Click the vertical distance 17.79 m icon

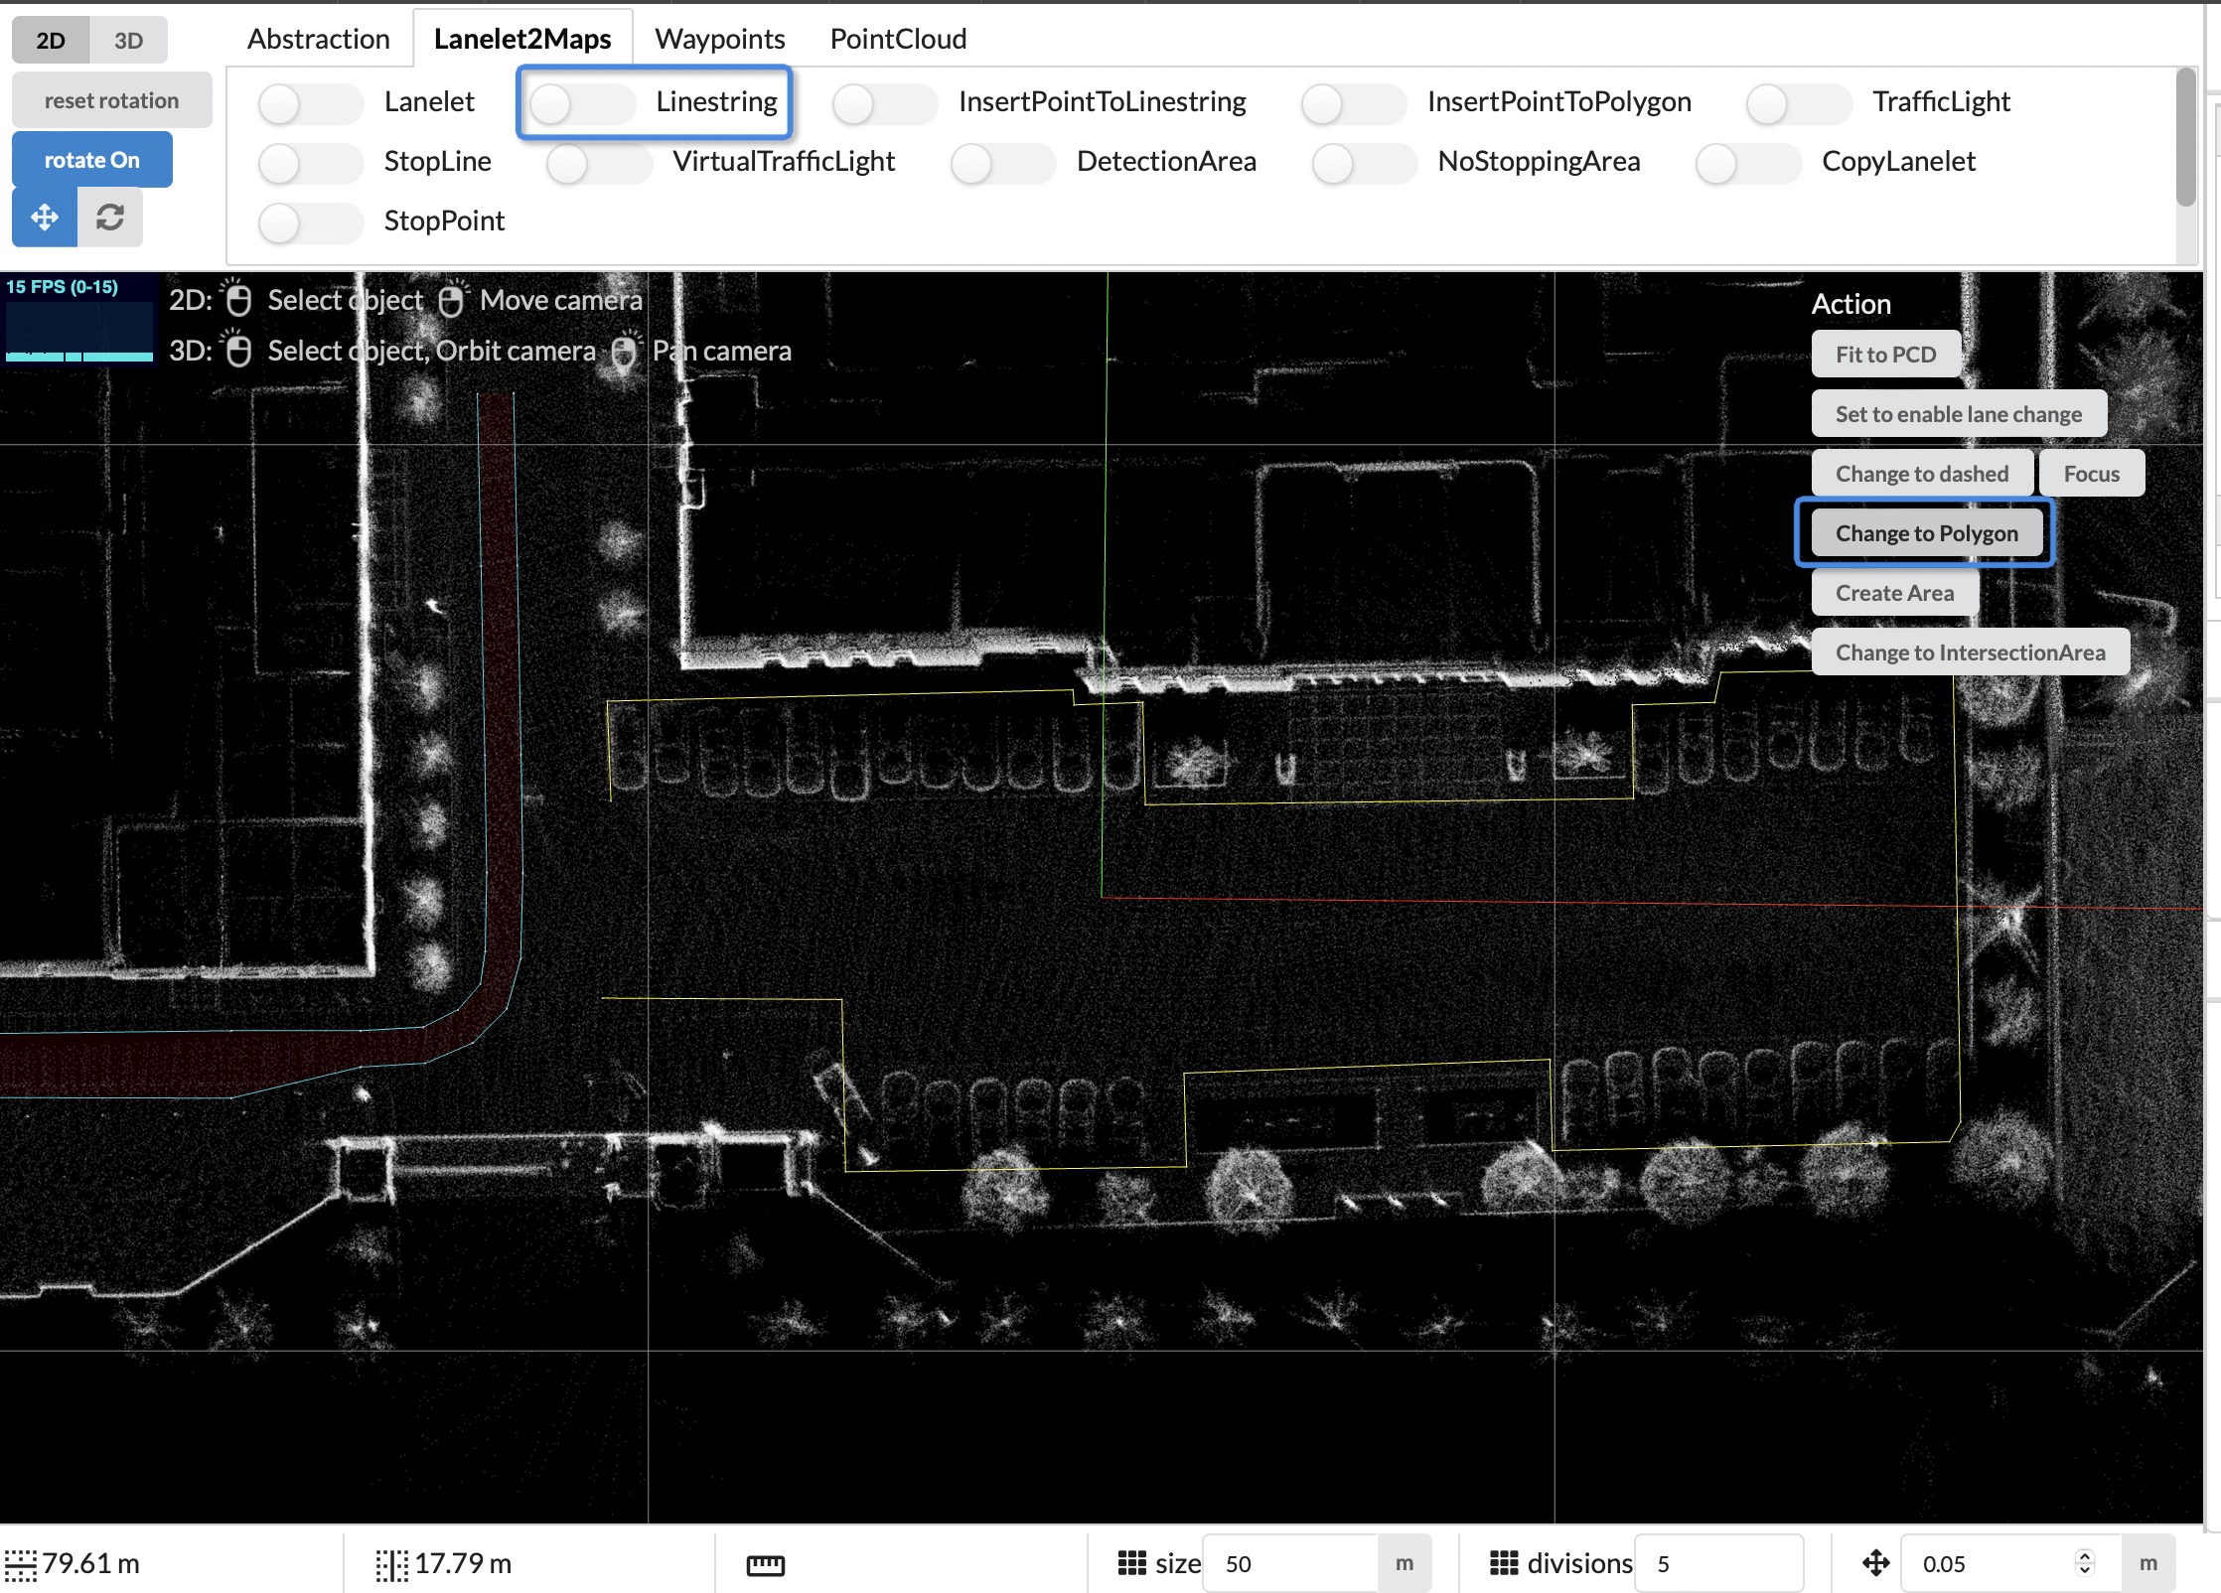[391, 1564]
